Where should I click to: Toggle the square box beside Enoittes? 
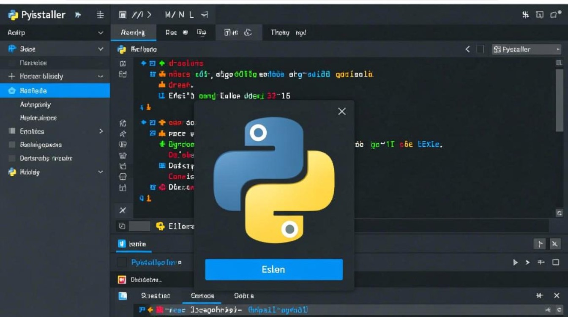click(12, 131)
